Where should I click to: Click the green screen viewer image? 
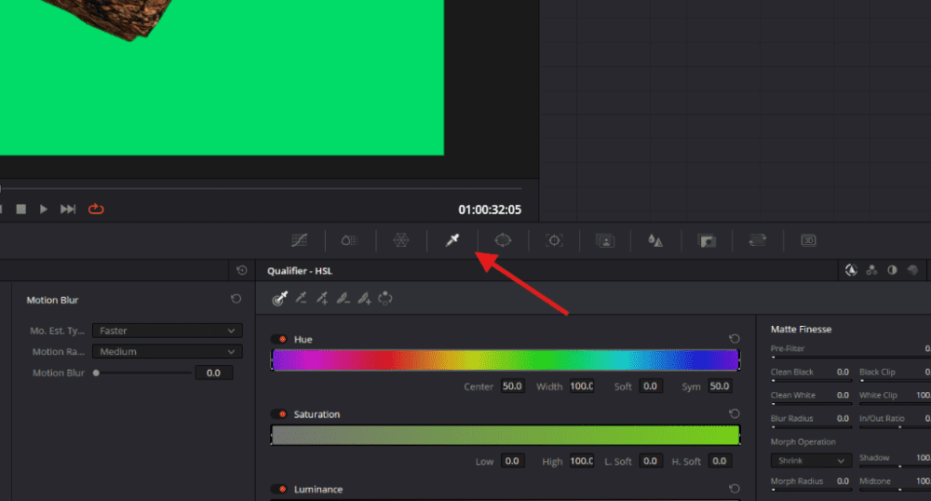click(x=222, y=77)
